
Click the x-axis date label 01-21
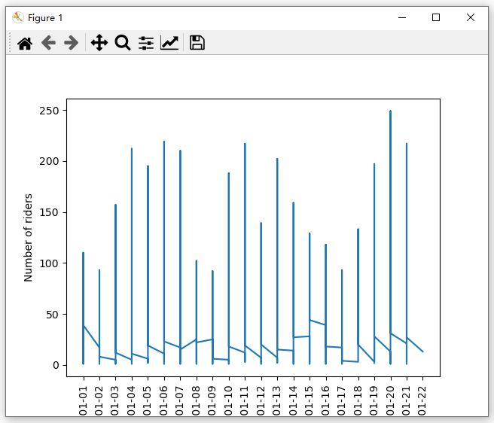407,400
